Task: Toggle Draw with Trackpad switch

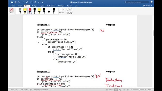Action: click(x=69, y=9)
